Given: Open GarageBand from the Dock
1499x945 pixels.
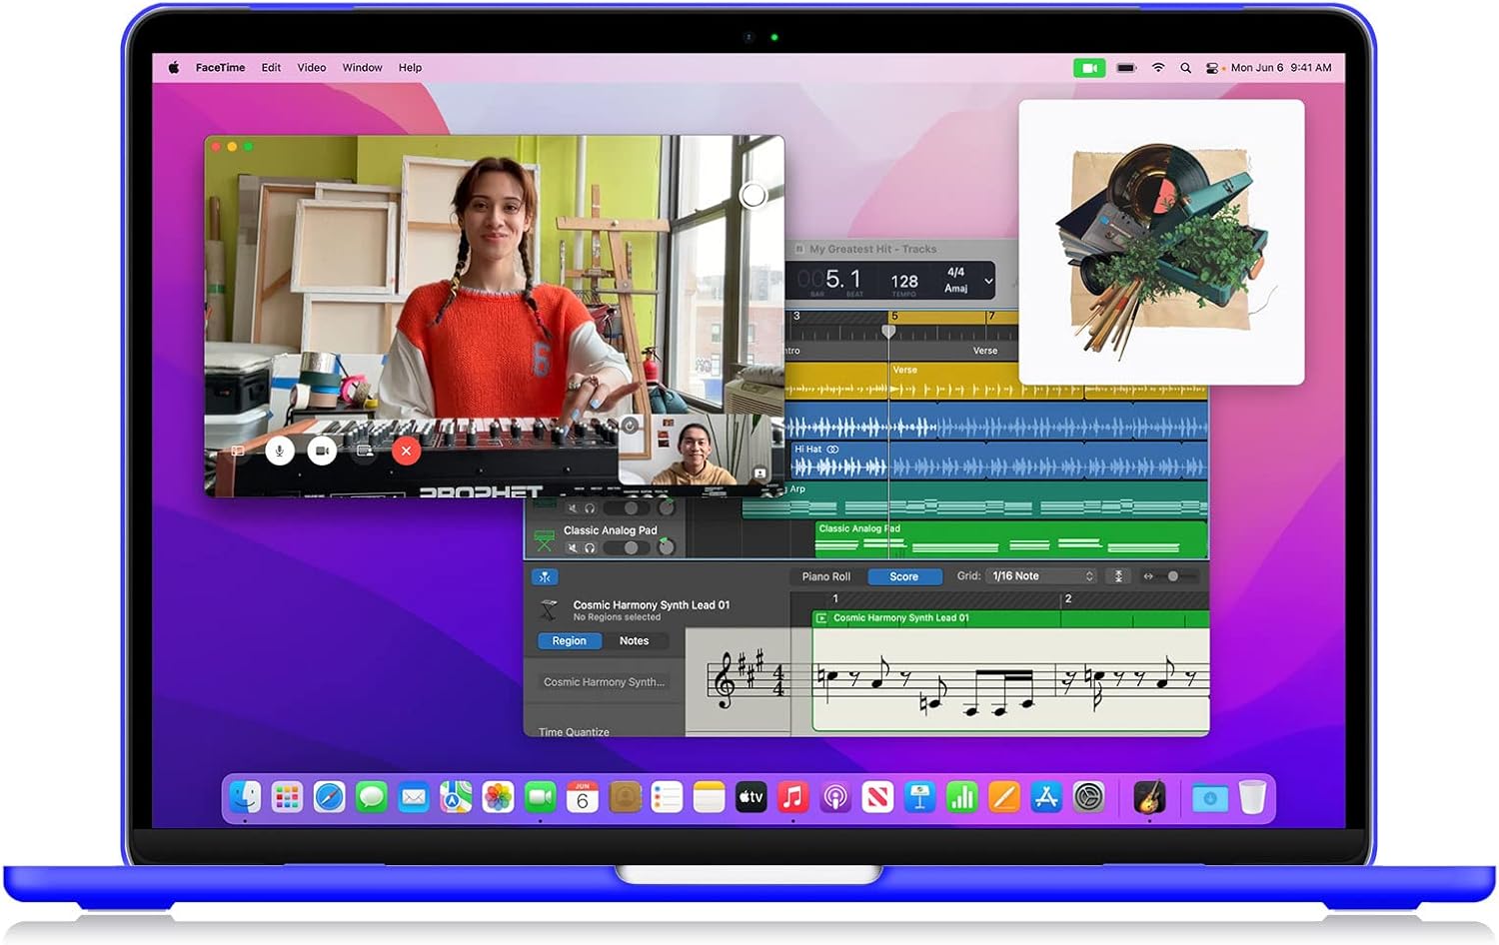Looking at the screenshot, I should pyautogui.click(x=1149, y=797).
